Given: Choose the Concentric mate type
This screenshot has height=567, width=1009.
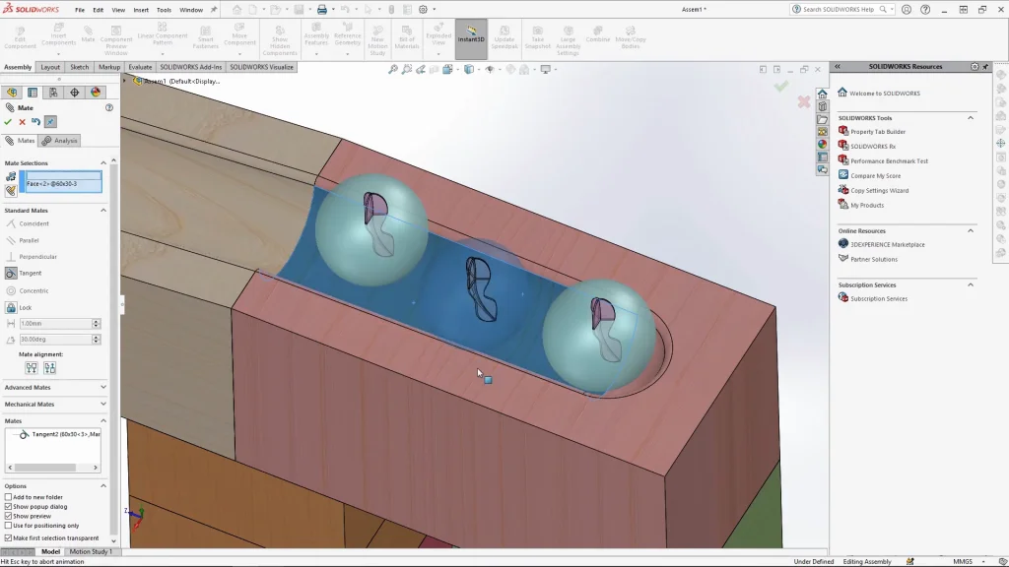Looking at the screenshot, I should (x=34, y=290).
